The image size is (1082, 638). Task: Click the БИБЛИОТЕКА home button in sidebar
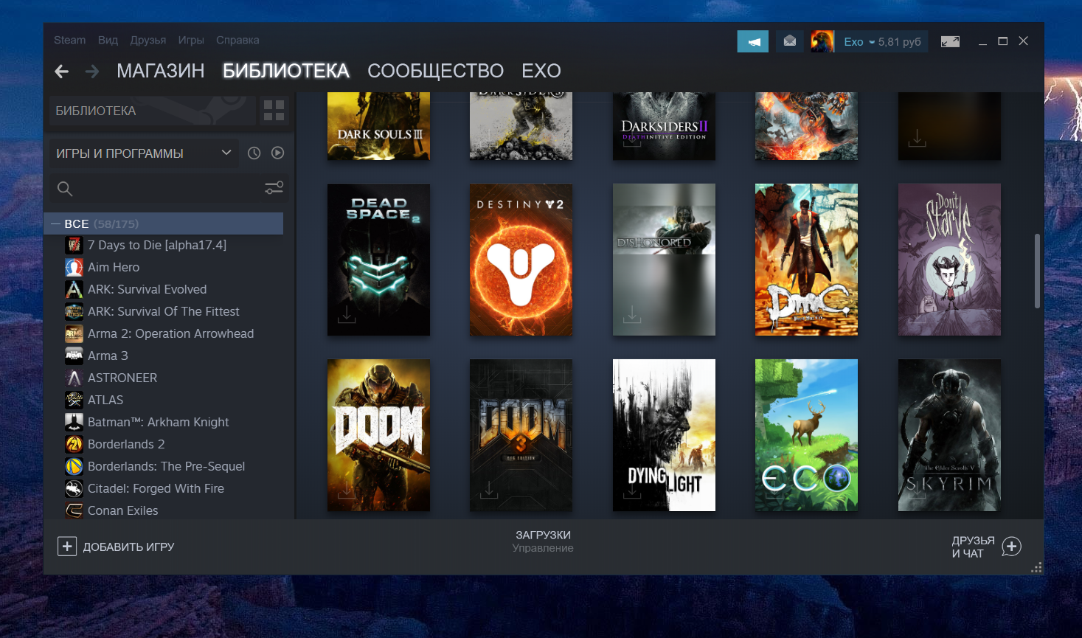153,111
